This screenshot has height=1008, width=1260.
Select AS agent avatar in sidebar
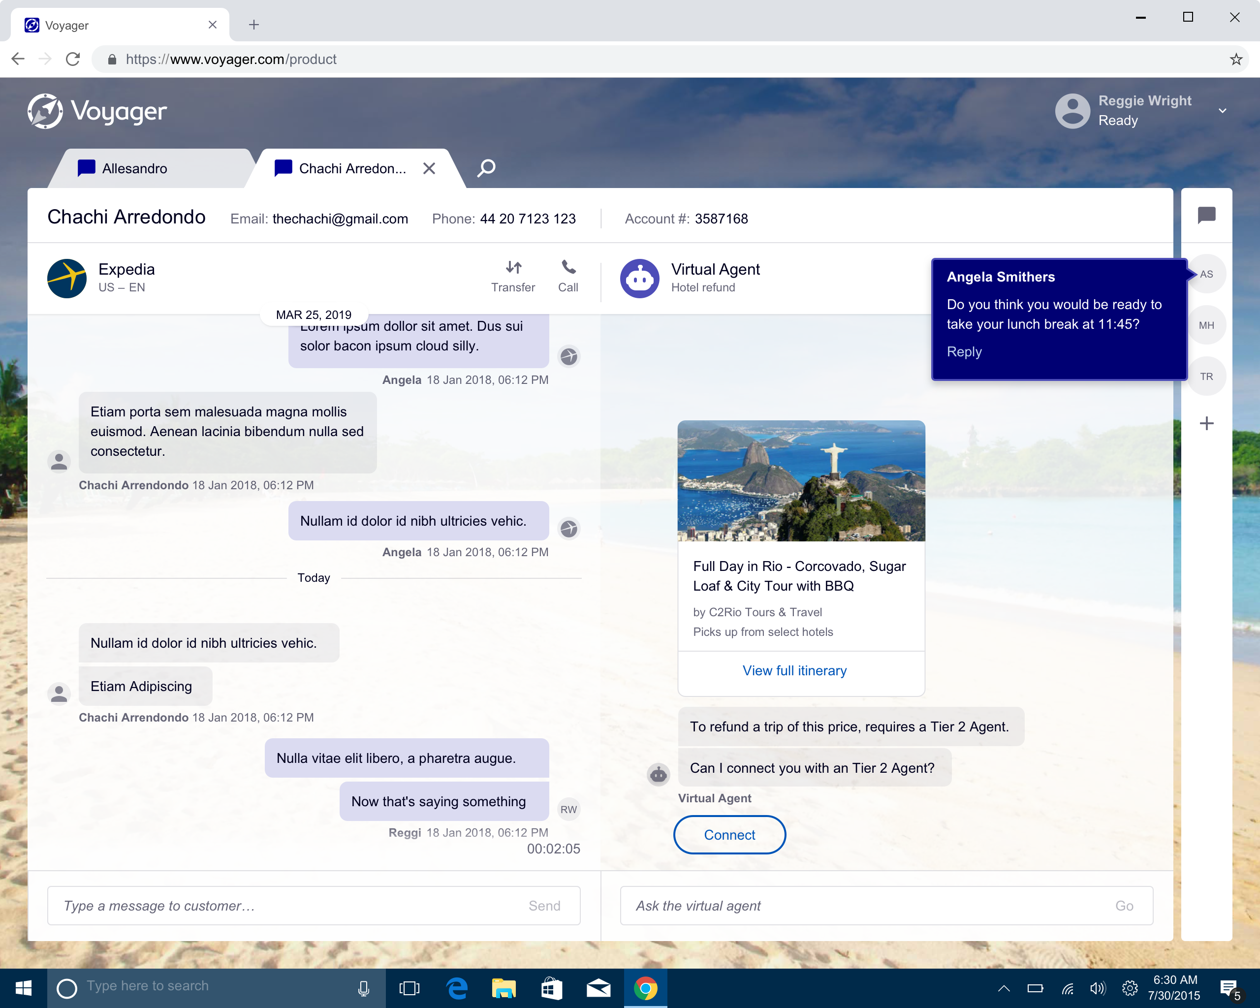[1206, 274]
